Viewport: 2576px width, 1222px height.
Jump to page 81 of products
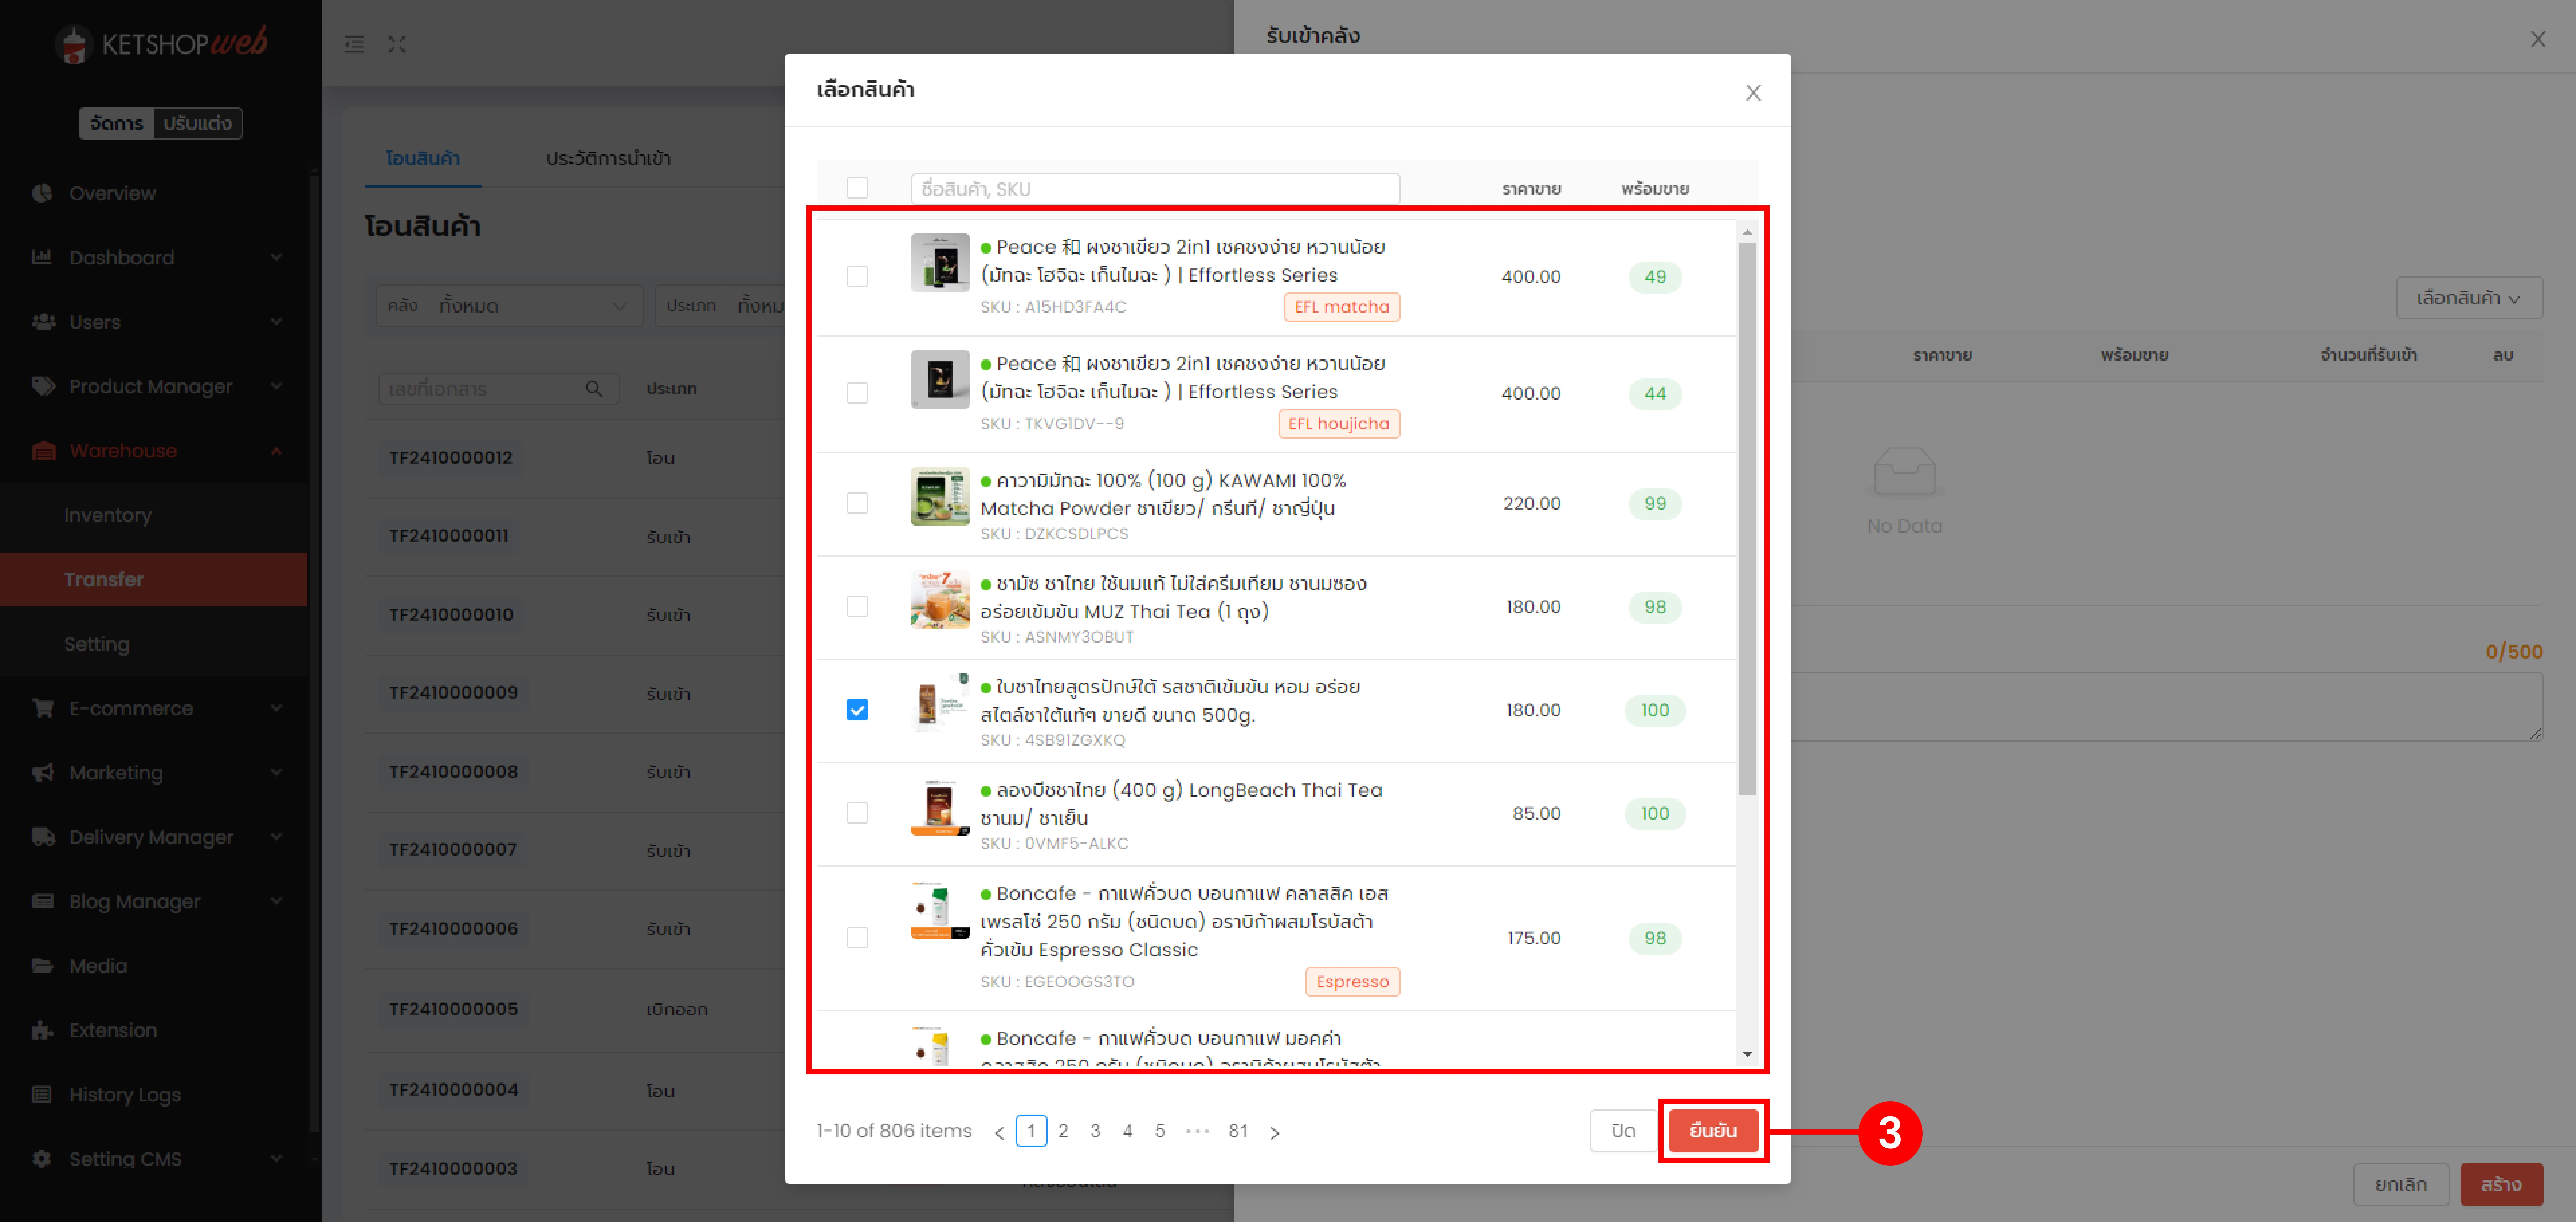1238,1131
